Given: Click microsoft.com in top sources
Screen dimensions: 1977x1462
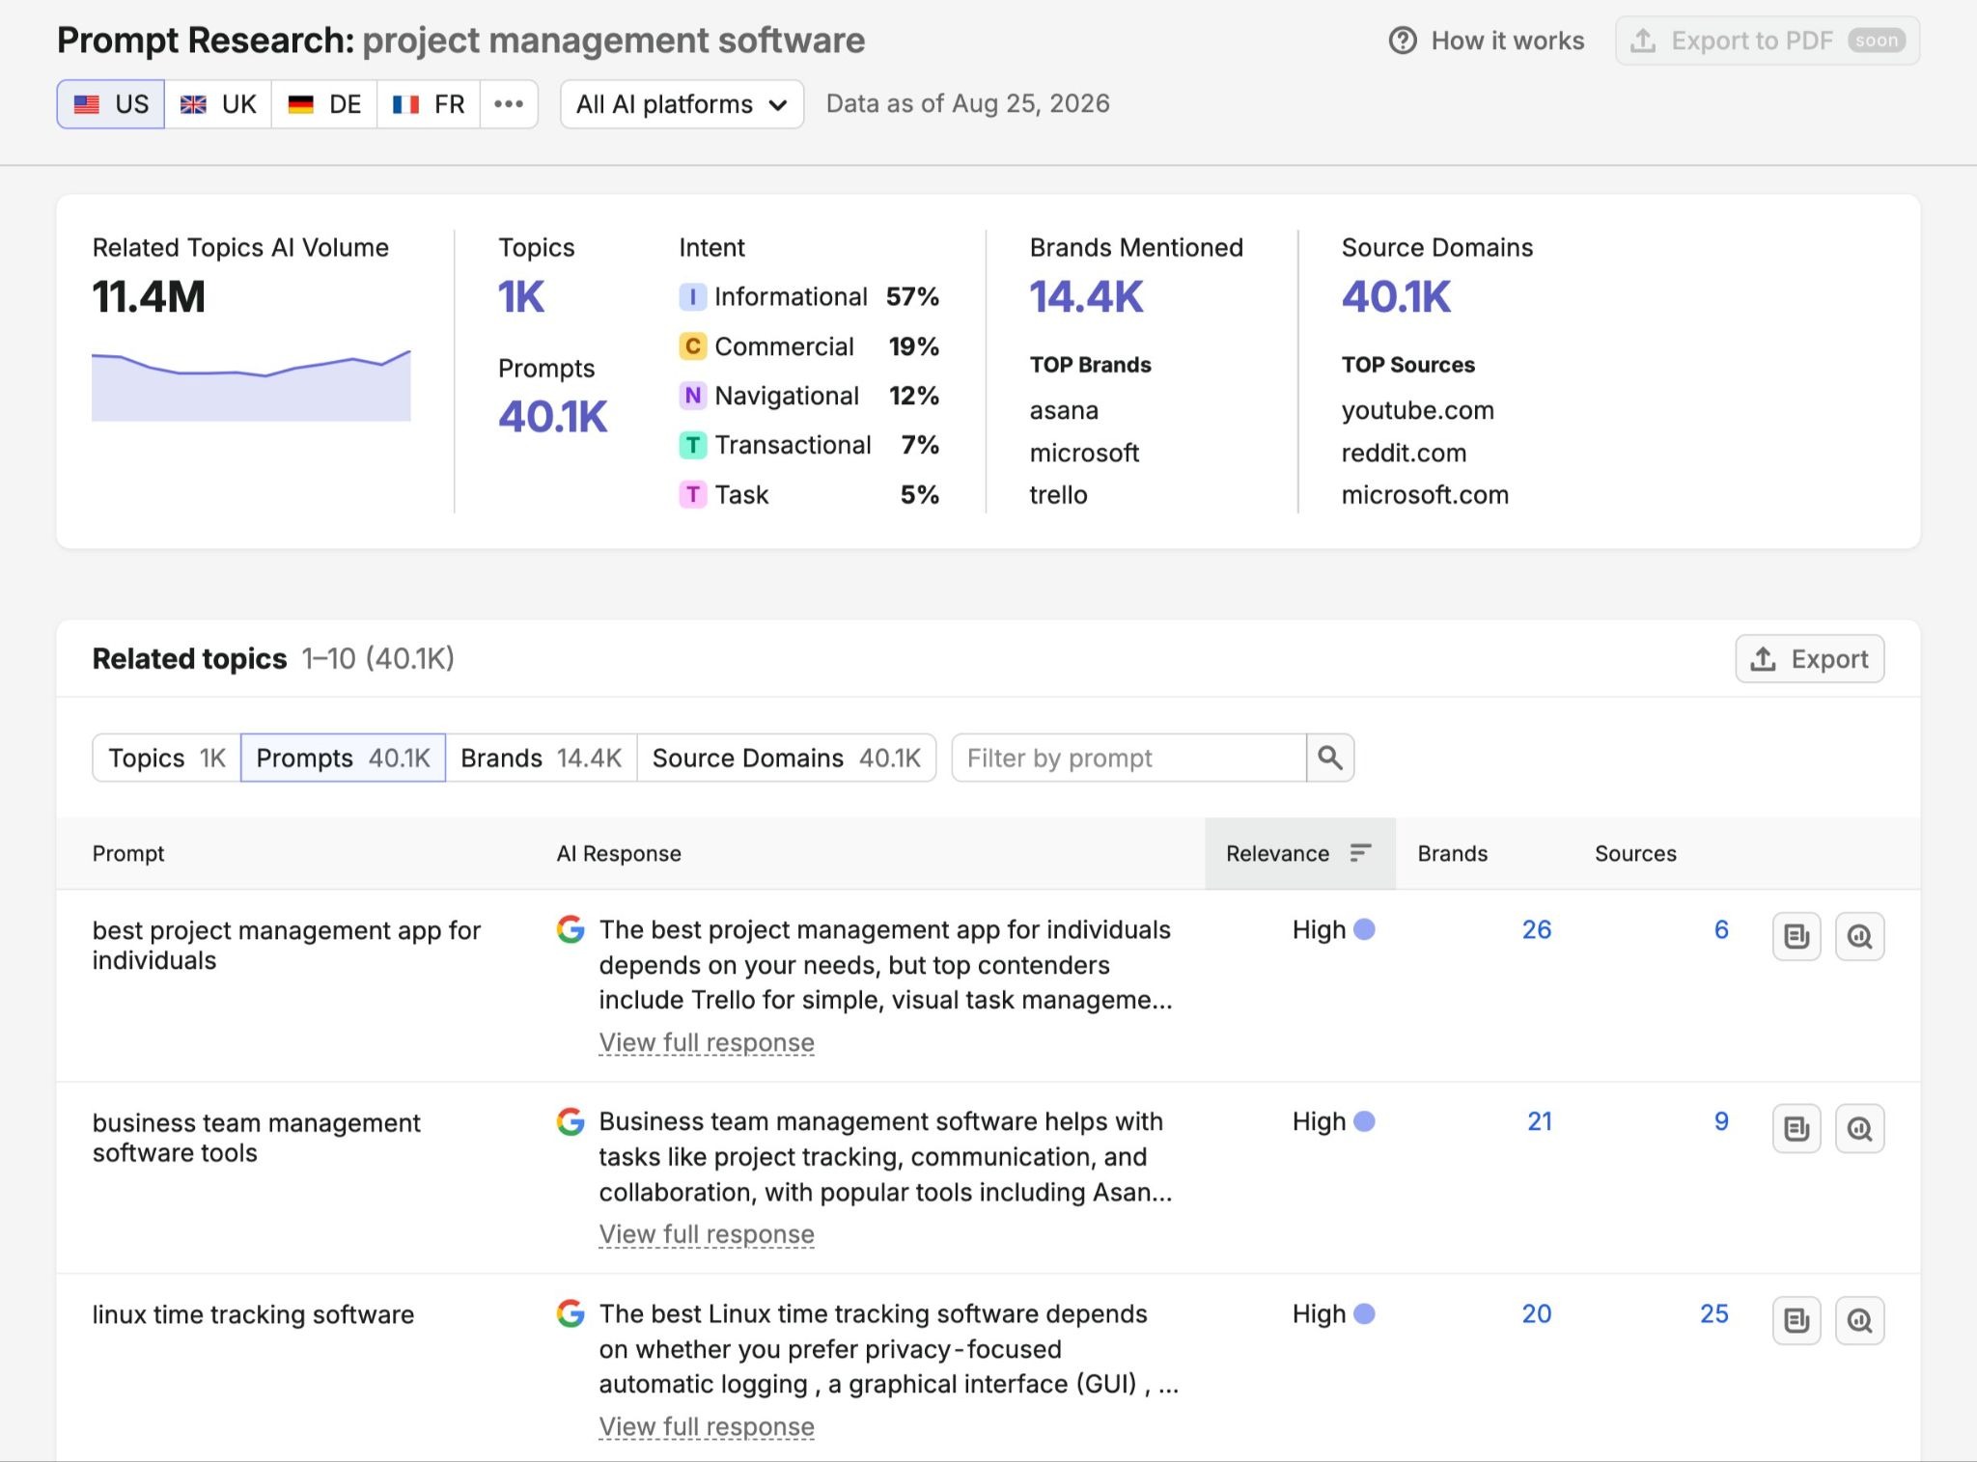Looking at the screenshot, I should tap(1425, 495).
